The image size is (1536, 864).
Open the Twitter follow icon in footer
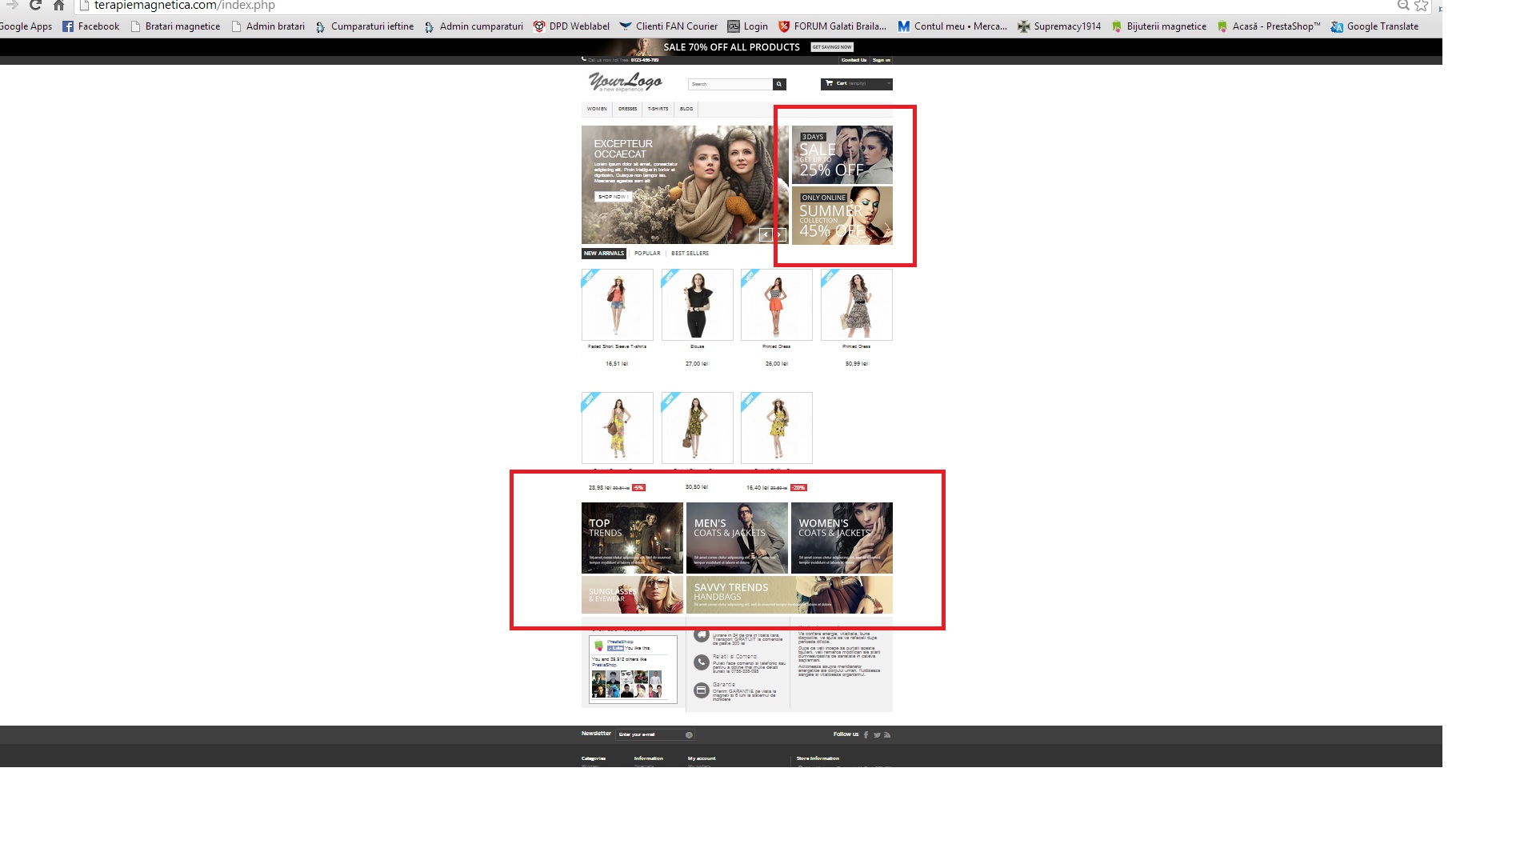(877, 734)
